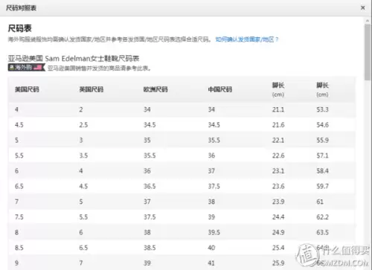Select the 尺码表 heading text

(20, 28)
